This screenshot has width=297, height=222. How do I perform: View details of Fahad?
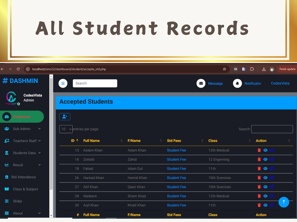click(x=265, y=169)
